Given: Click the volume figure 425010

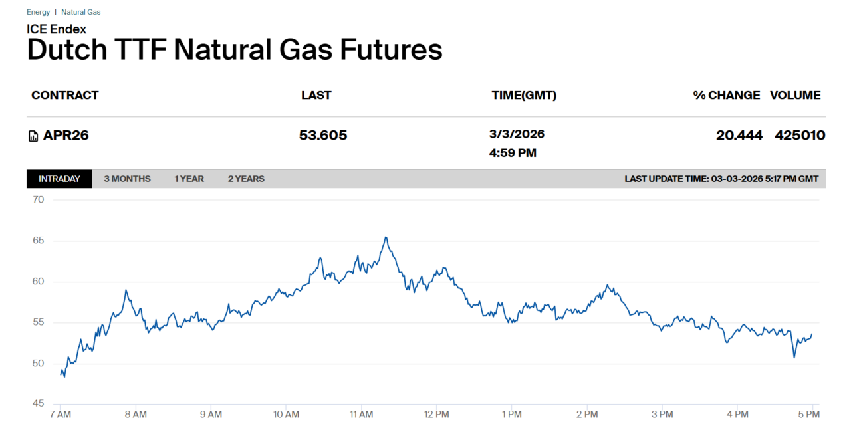Looking at the screenshot, I should (800, 136).
